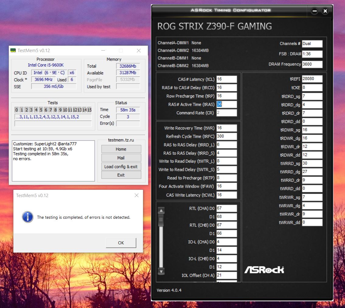Screen dimensions: 345x308
Task: Click the DRAM Frequency field
Action: 312,64
